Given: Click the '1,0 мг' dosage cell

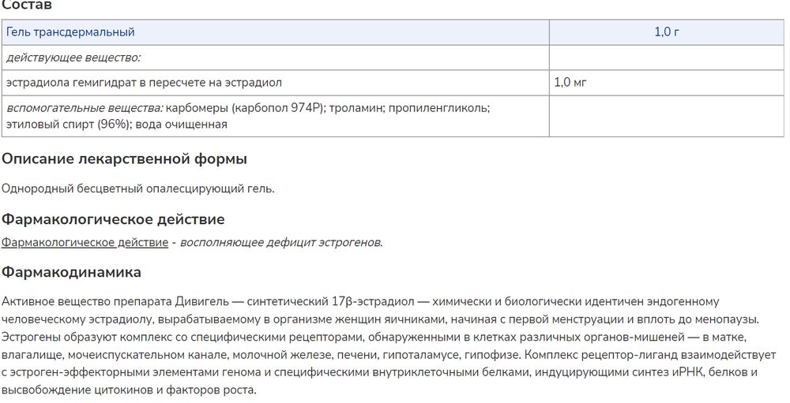Looking at the screenshot, I should tap(667, 83).
